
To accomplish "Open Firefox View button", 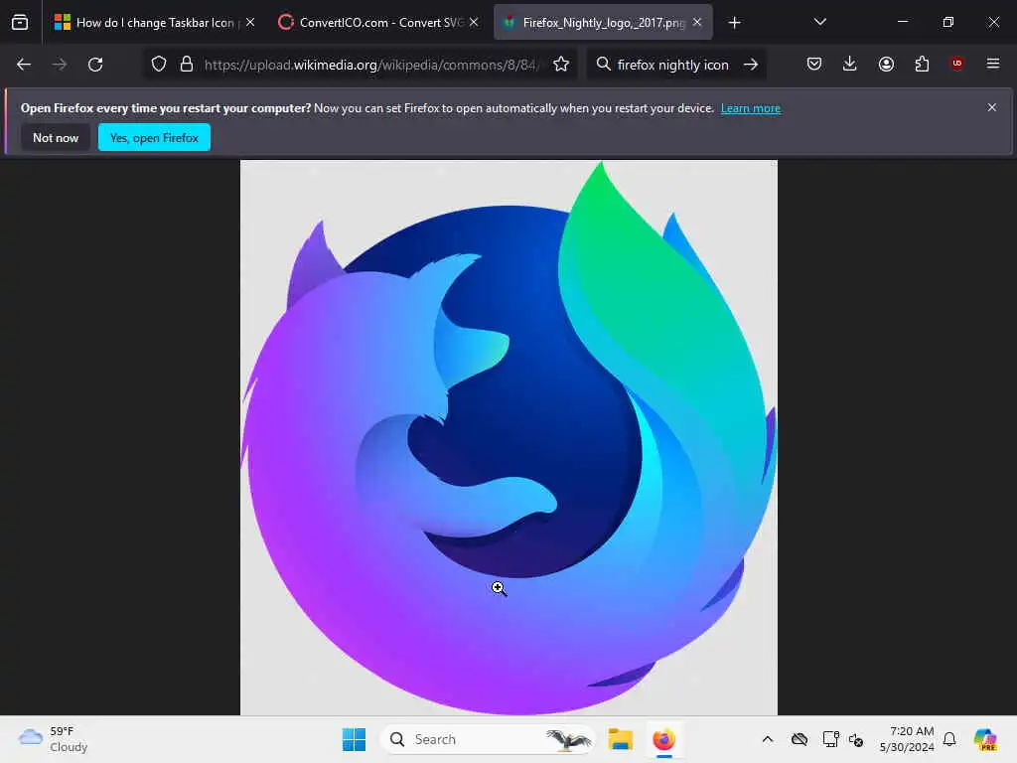I will 20,22.
